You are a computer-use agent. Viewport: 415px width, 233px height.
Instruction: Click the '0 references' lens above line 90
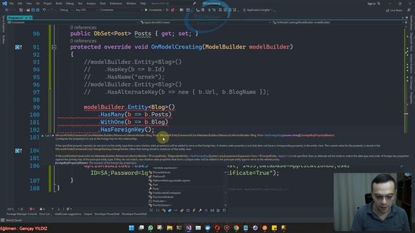click(x=84, y=27)
